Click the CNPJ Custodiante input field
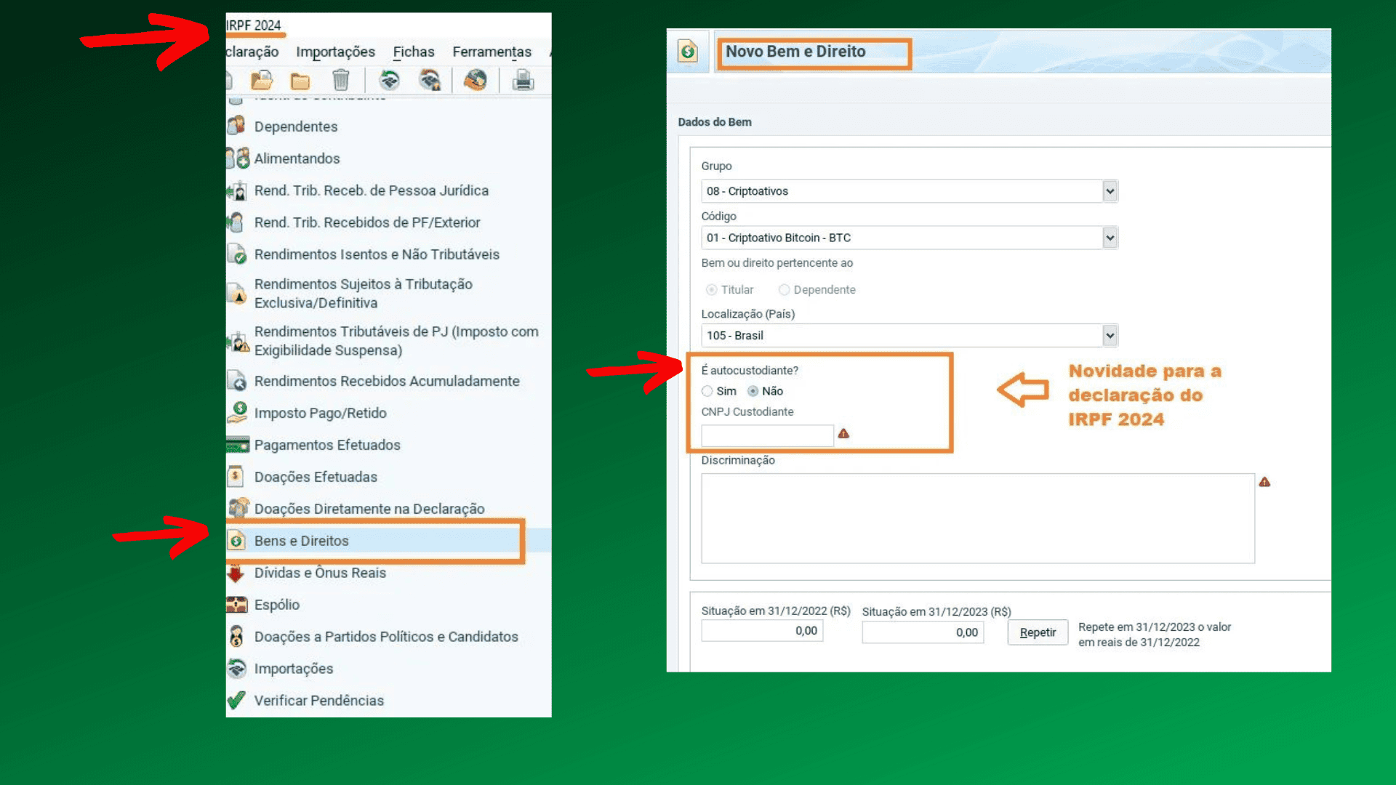1396x785 pixels. (x=767, y=435)
